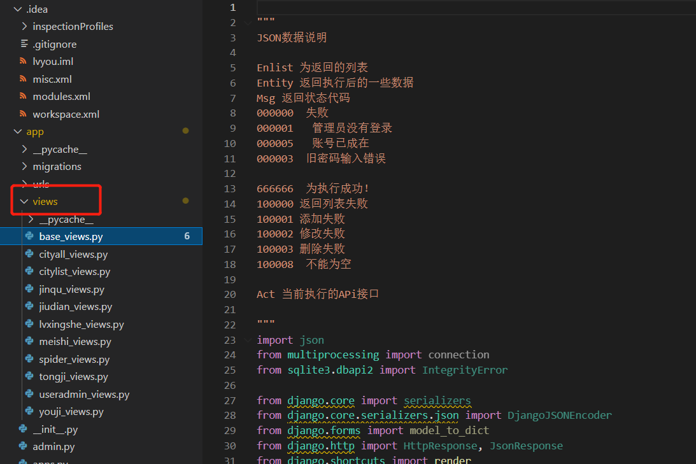Click the admin.py Python icon
Viewport: 696px width, 464px height.
(23, 446)
